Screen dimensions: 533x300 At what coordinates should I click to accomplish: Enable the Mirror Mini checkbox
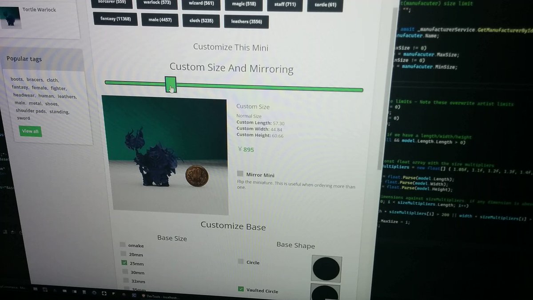point(240,174)
